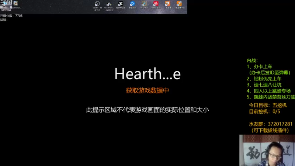Screen dimensions: 295x166
Task: Click the (可下载拔线插件) text
Action: pos(270,131)
